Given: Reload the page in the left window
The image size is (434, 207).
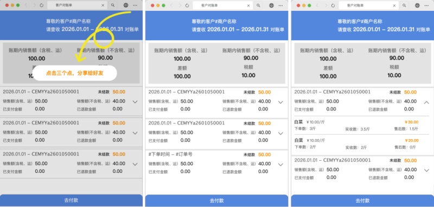Looking at the screenshot, I should pos(42,5).
